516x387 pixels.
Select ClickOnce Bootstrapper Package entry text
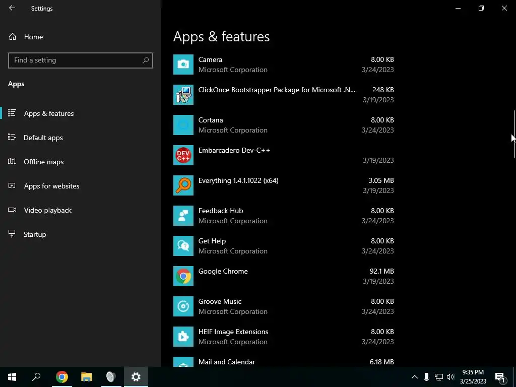(277, 90)
